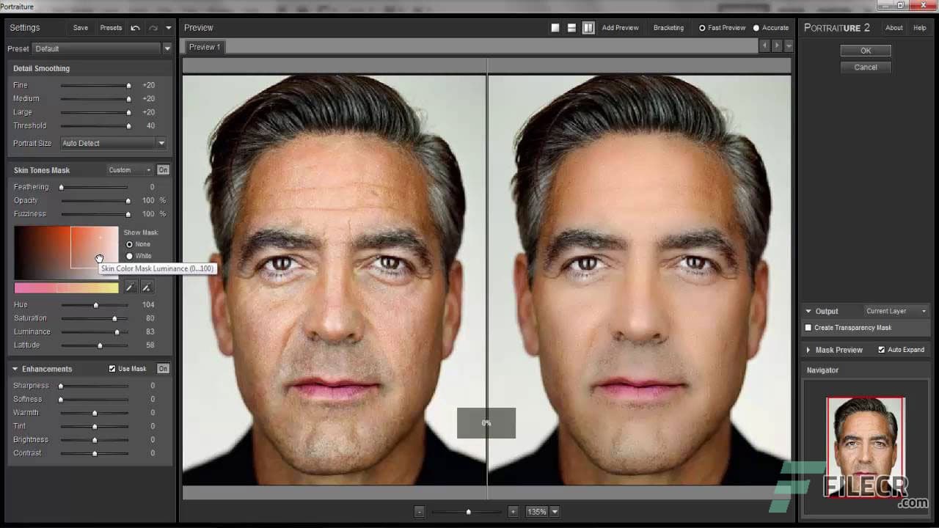Select the skin tone eyedropper tool

(130, 287)
